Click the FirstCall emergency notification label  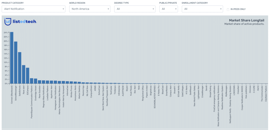point(214,98)
